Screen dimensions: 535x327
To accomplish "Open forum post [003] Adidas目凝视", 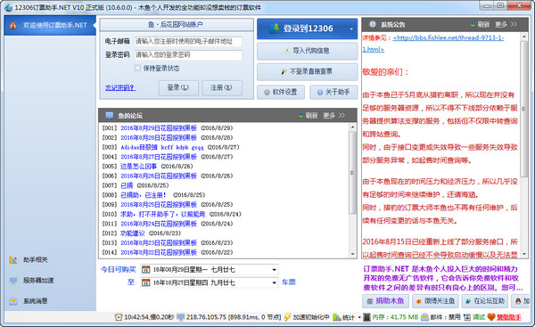I will (161, 147).
